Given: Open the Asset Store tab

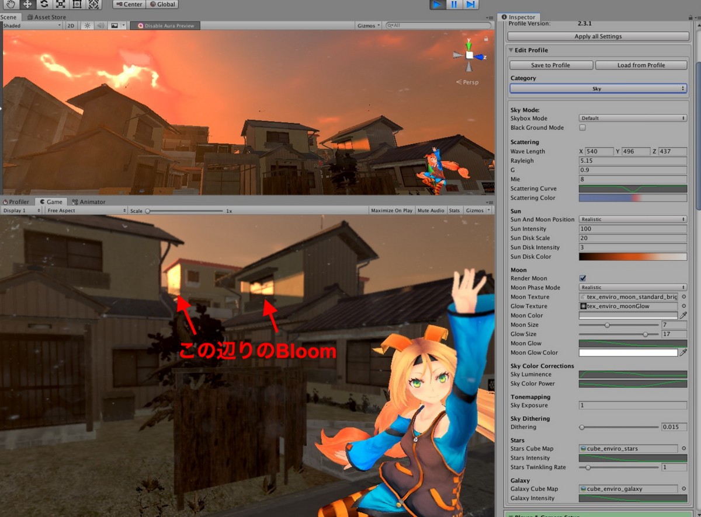Looking at the screenshot, I should coord(46,17).
